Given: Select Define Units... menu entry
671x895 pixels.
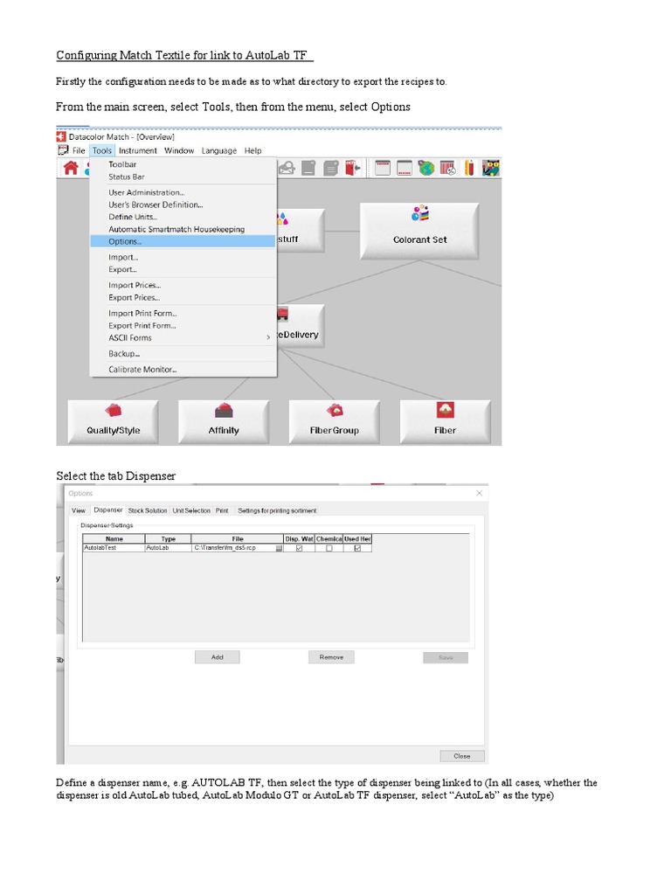Looking at the screenshot, I should tap(183, 217).
